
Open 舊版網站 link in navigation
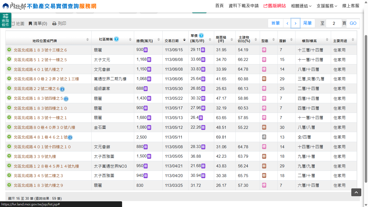coord(275,6)
